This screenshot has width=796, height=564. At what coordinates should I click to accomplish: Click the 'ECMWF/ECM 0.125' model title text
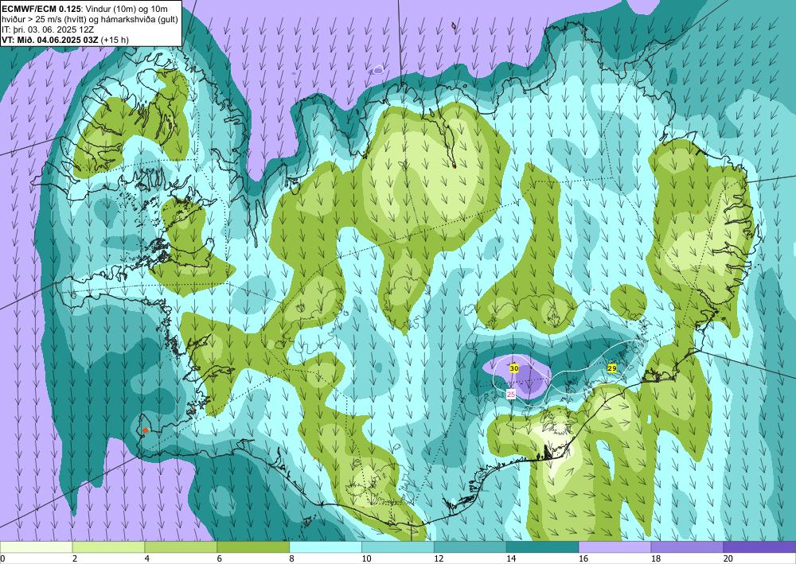(43, 9)
